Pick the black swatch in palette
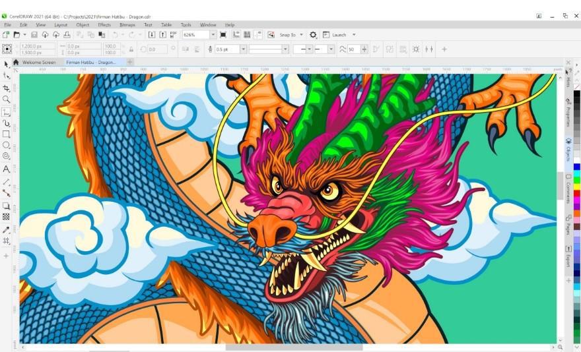Viewport: 581px width, 352px height. click(577, 94)
